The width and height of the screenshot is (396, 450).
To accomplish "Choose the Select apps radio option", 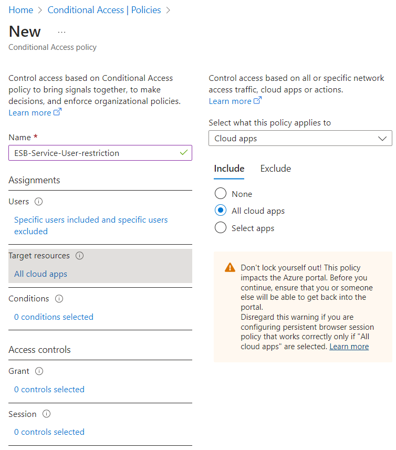I will coord(221,227).
